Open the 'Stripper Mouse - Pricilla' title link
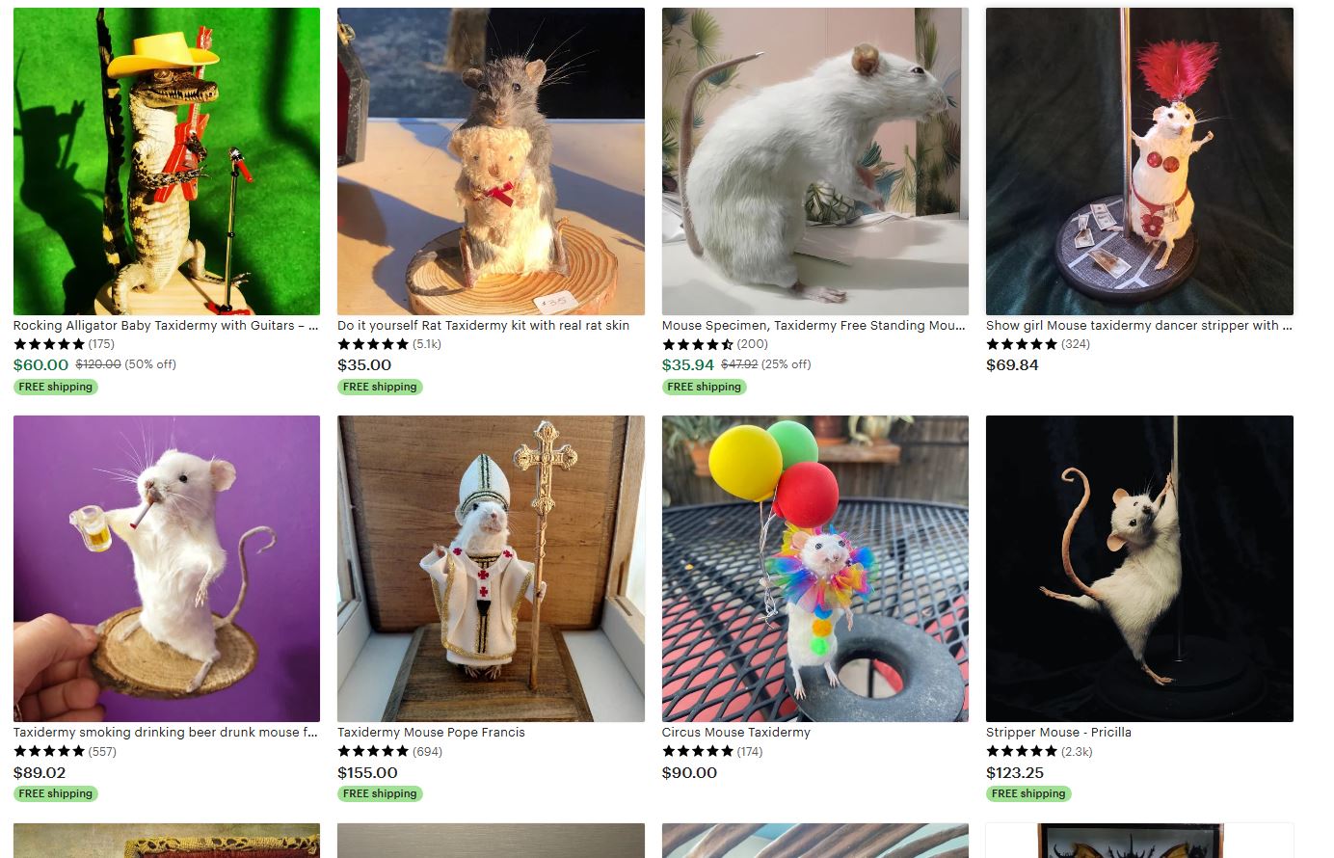 (1058, 733)
